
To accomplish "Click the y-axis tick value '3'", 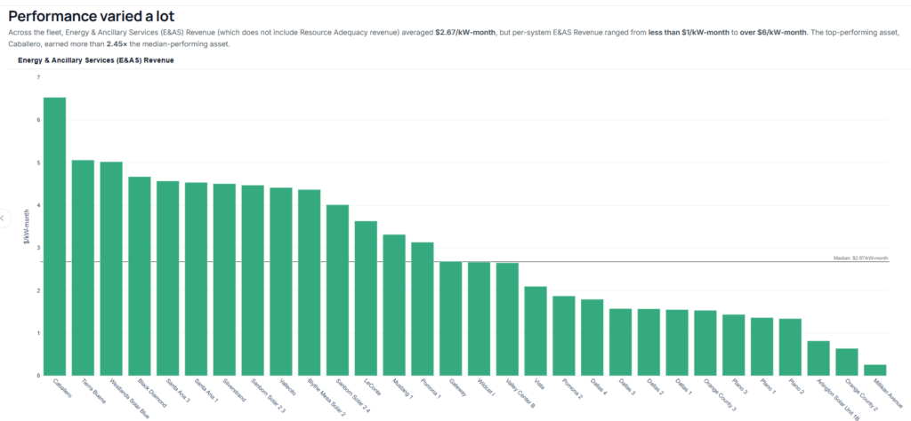I will (x=38, y=248).
